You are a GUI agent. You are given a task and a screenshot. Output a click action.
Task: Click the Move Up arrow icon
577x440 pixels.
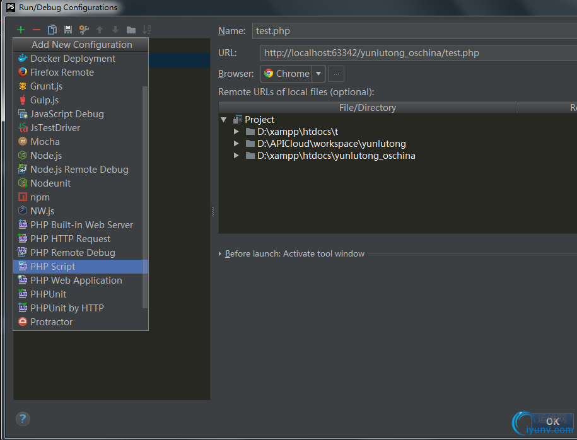(100, 30)
